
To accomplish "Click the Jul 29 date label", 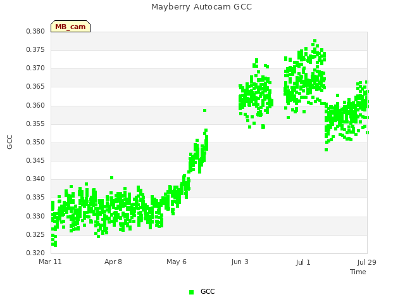I will (x=366, y=262).
